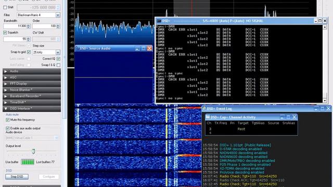The image size is (333, 187).
Task: Expand the TimeShift panel
Action: click(x=32, y=102)
